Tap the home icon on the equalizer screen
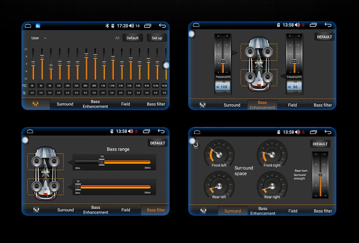Screen dimensions: 359x243 pyautogui.click(x=28, y=26)
